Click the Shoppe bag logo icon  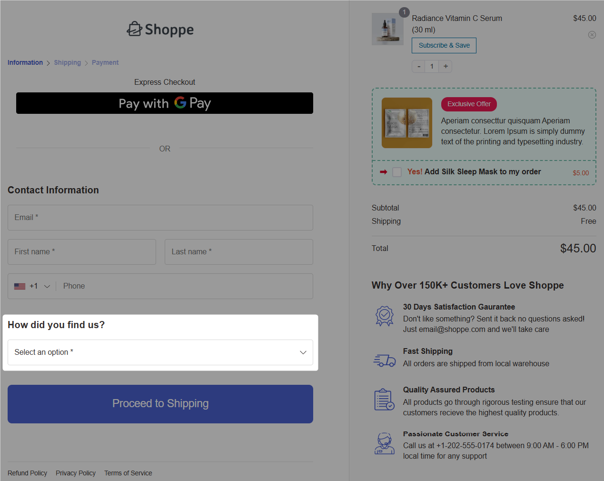tap(135, 29)
